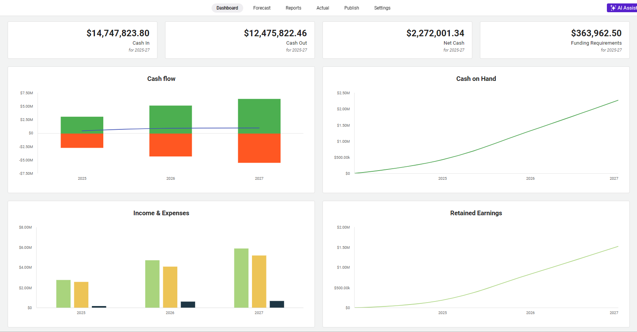Viewport: 637px width, 332px height.
Task: Click the Cash In label
Action: (x=141, y=43)
